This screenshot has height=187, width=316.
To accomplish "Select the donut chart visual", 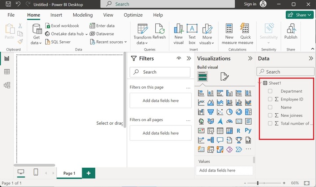I will [x=239, y=112].
